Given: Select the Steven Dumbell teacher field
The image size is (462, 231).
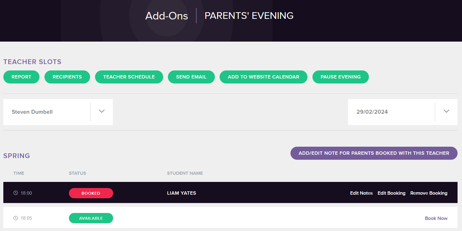Looking at the screenshot, I should tap(58, 112).
